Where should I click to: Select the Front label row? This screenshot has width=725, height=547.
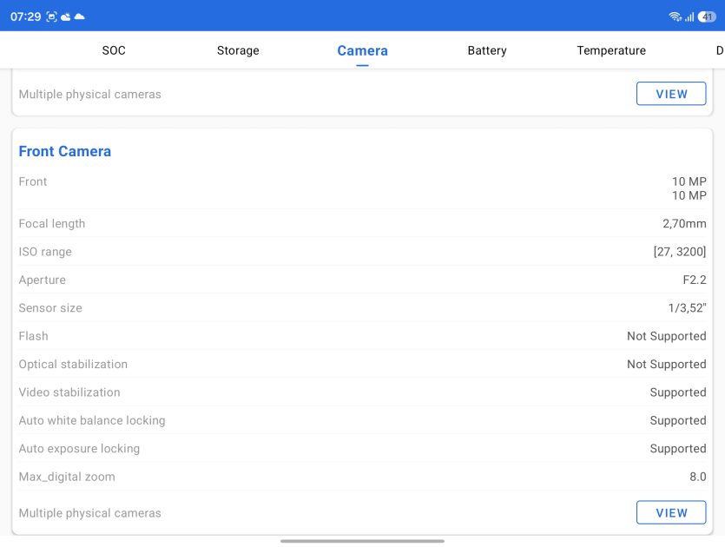tap(363, 188)
